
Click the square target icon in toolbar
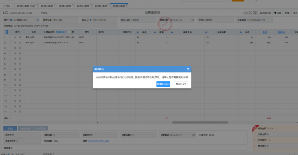tap(250, 13)
